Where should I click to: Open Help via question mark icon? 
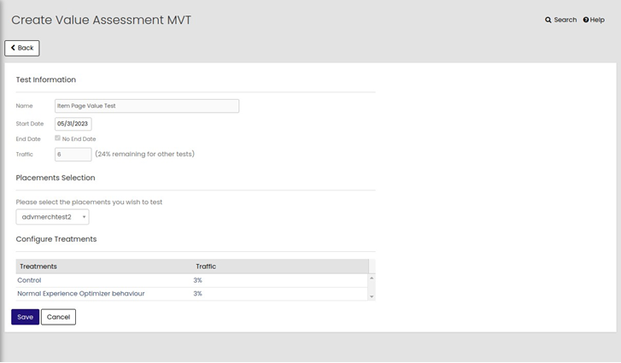coord(586,20)
